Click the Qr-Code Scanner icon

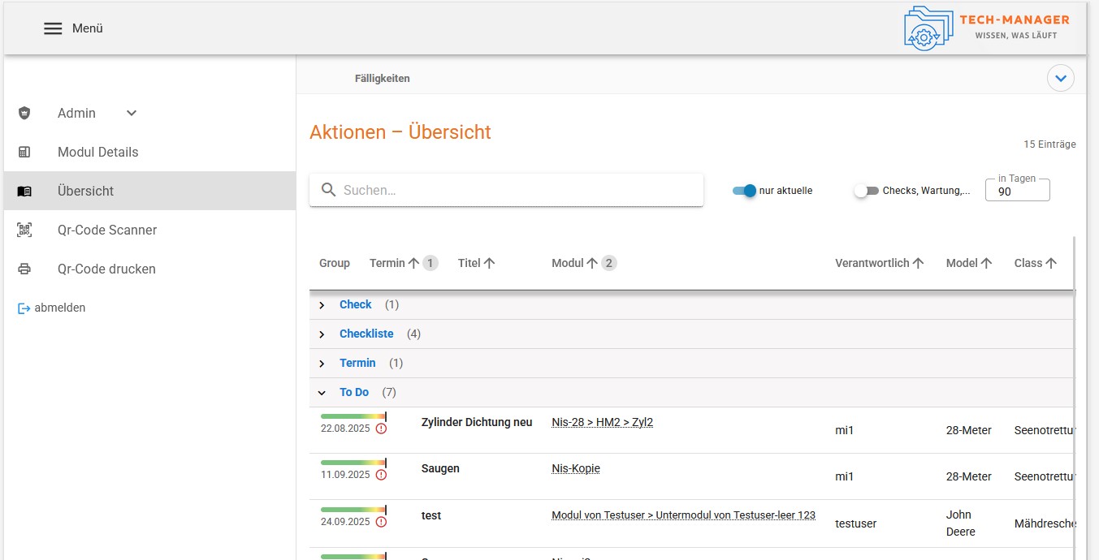pos(24,230)
